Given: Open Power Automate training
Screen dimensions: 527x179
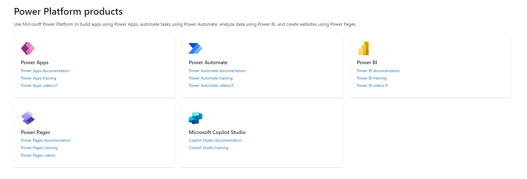Looking at the screenshot, I should pos(211,78).
